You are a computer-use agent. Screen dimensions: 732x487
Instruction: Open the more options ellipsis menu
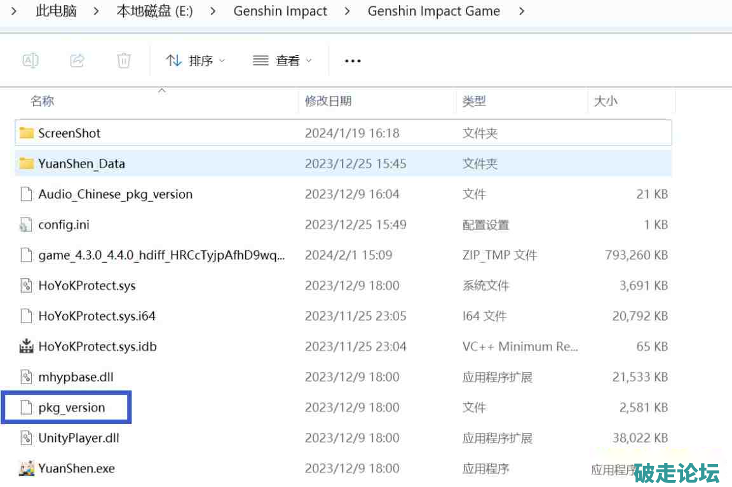coord(352,61)
